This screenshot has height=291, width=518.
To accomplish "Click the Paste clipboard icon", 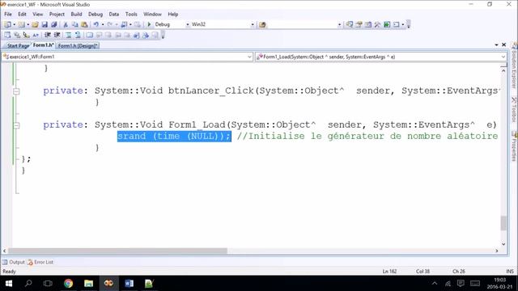I will 84,24.
